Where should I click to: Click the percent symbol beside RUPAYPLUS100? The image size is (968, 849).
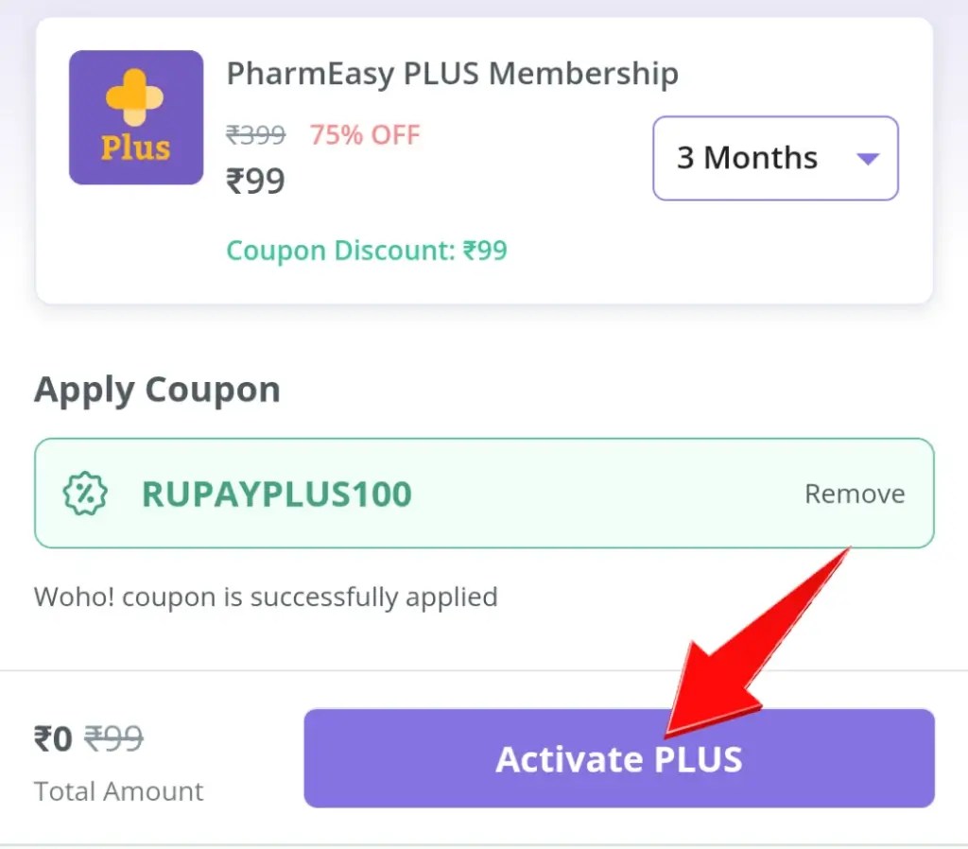point(84,493)
